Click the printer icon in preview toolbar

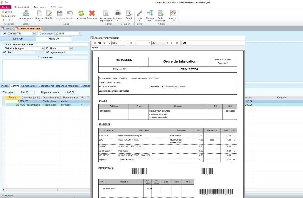pos(99,43)
